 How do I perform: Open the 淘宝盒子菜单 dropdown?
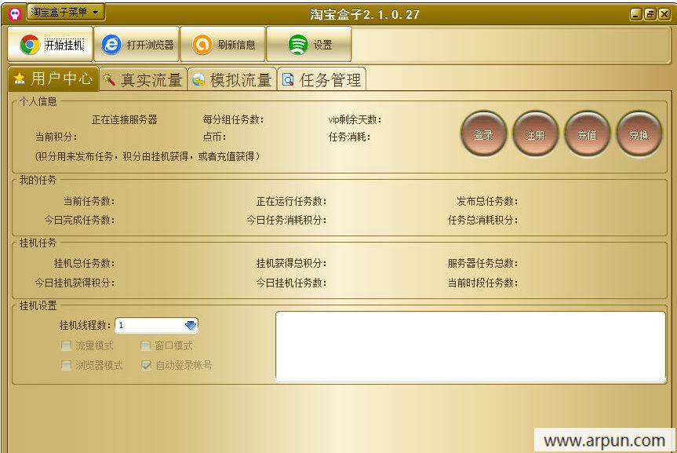64,13
